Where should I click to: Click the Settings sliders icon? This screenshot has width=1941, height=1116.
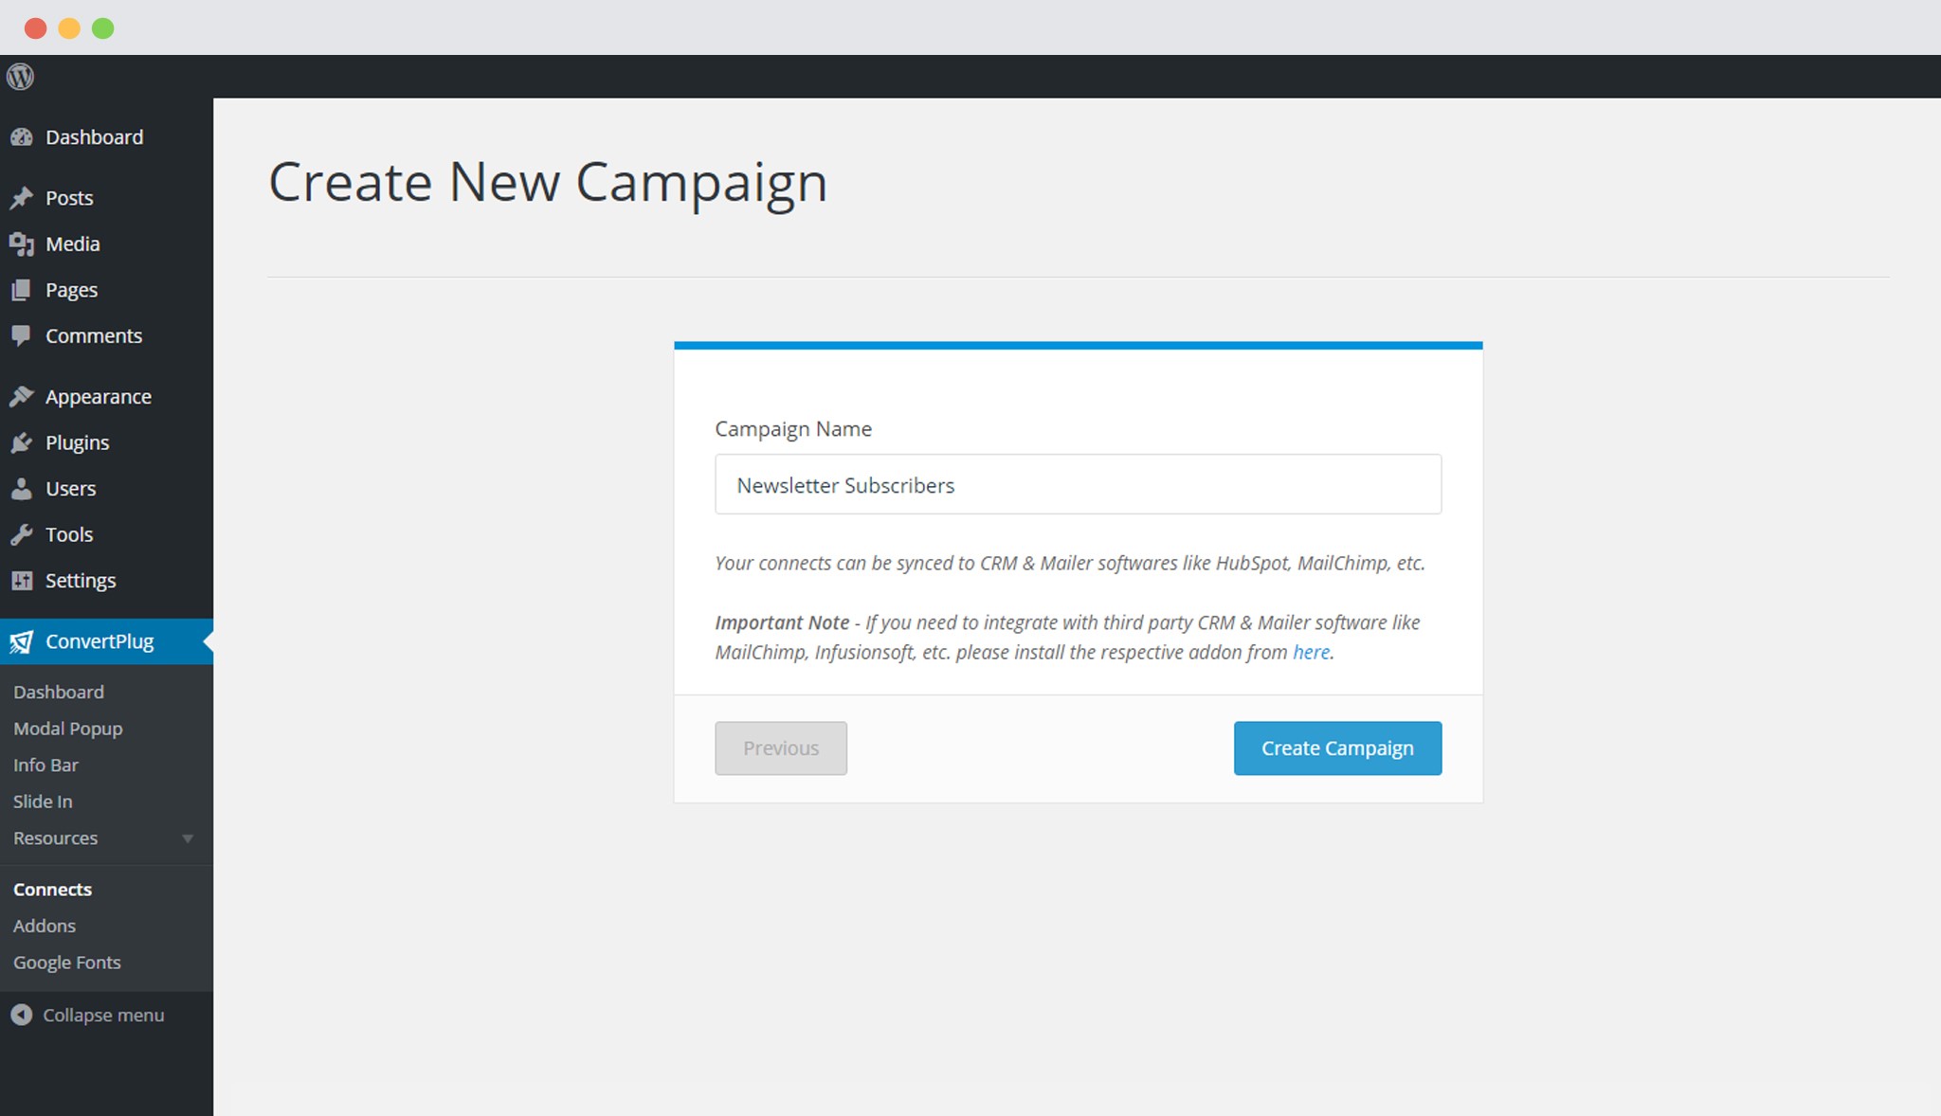pyautogui.click(x=21, y=581)
